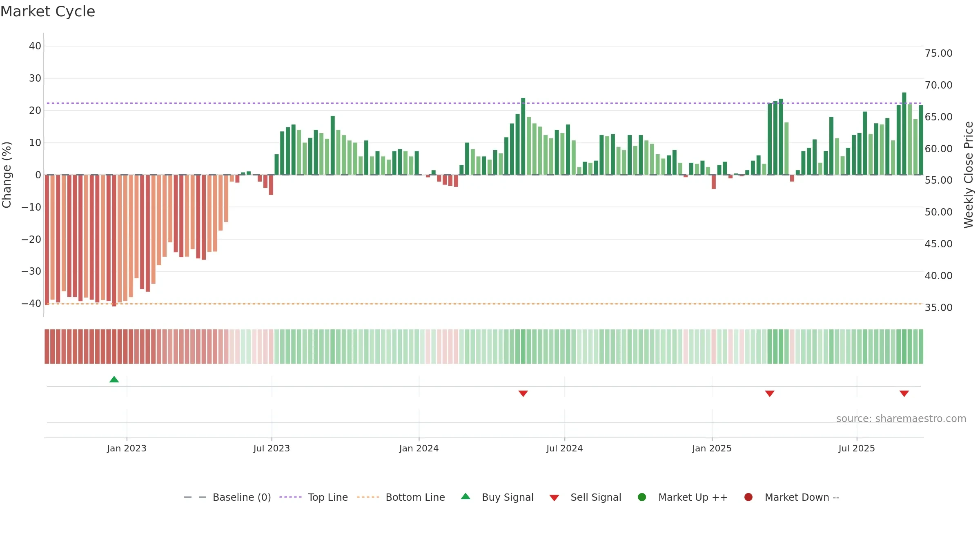Screen dimensions: 980x551
Task: Toggle the Buy Signal legend entry
Action: tap(497, 497)
